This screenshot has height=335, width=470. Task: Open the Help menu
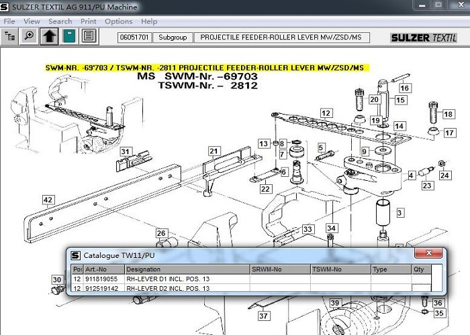tap(149, 21)
